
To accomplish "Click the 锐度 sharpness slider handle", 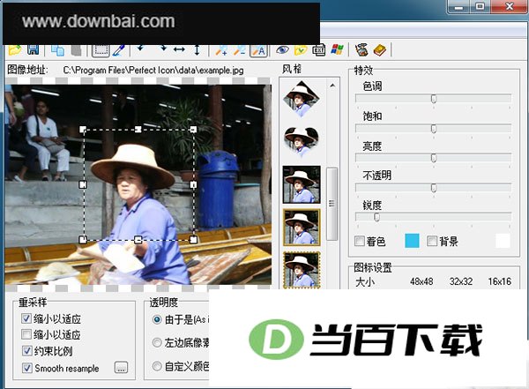I will [377, 217].
